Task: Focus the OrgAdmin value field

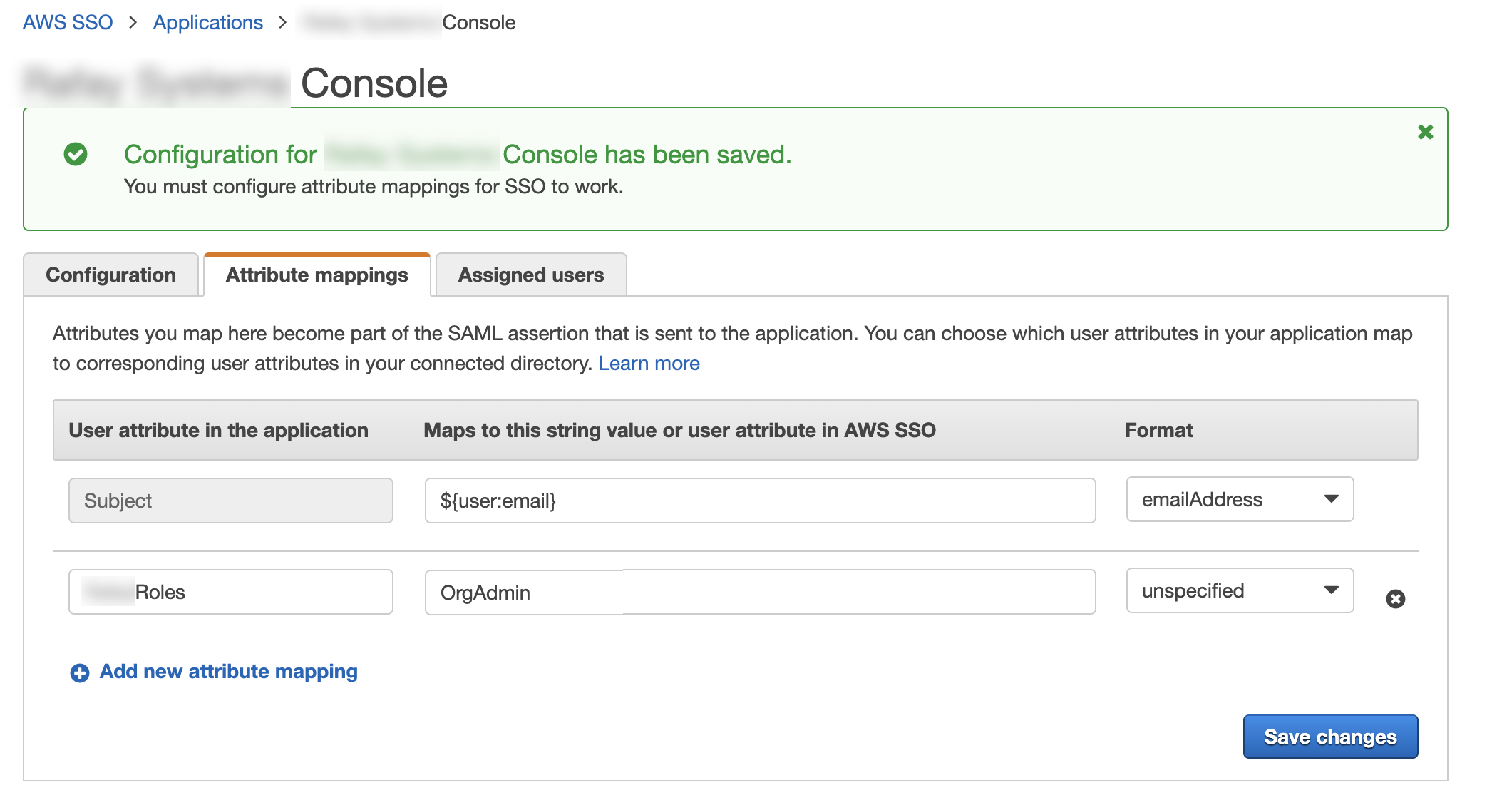Action: (x=760, y=592)
